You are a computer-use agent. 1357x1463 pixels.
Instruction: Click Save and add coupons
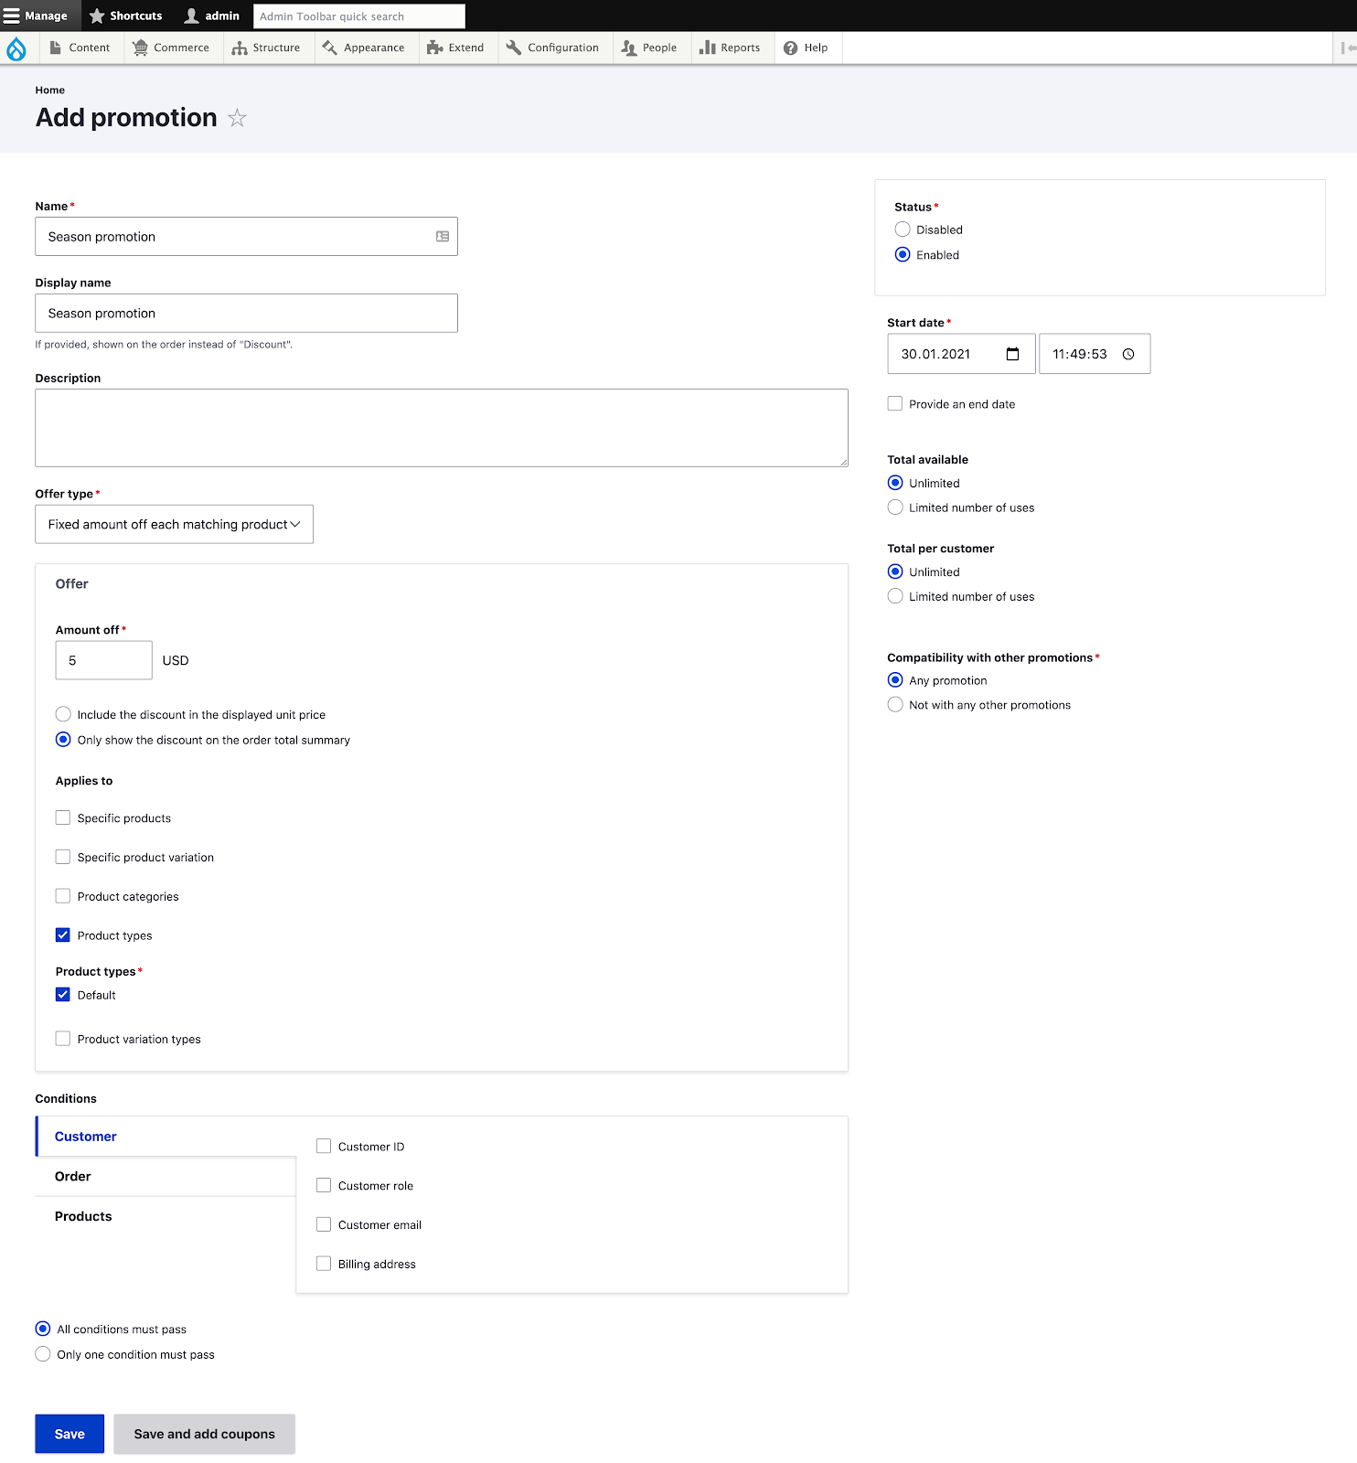(x=204, y=1434)
